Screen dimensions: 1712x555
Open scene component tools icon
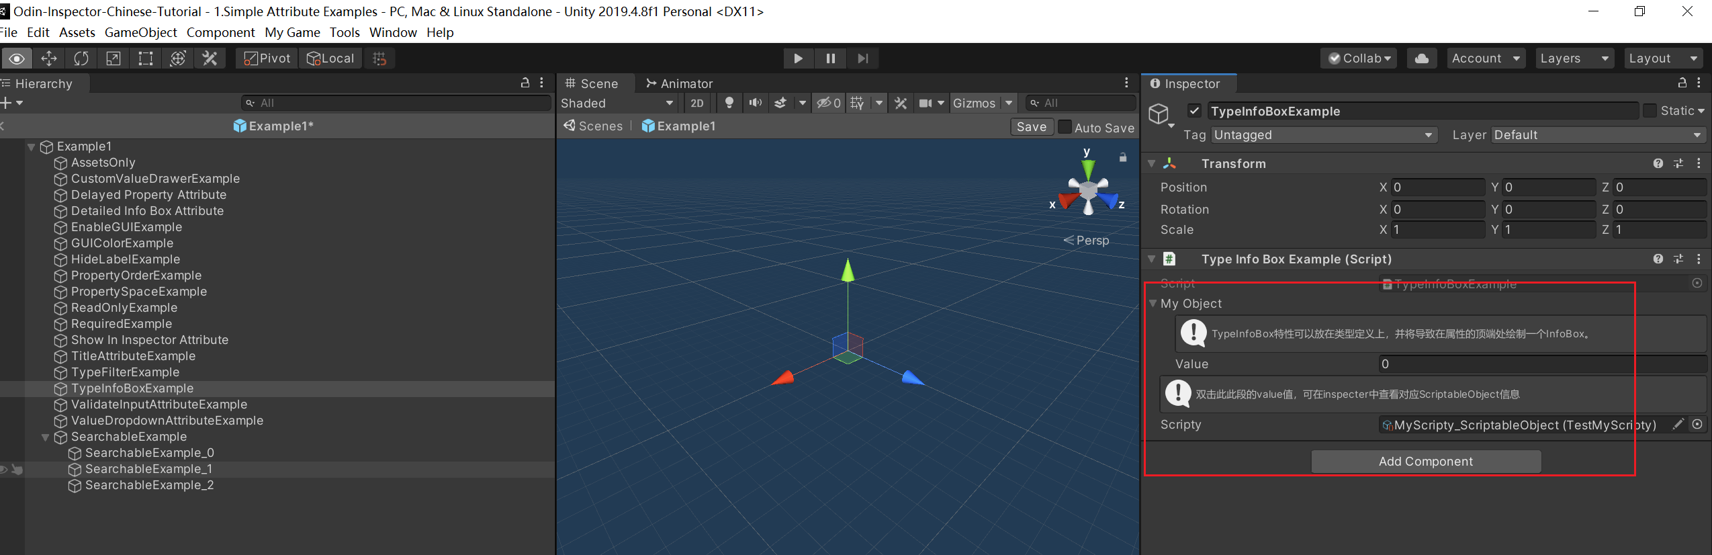901,103
